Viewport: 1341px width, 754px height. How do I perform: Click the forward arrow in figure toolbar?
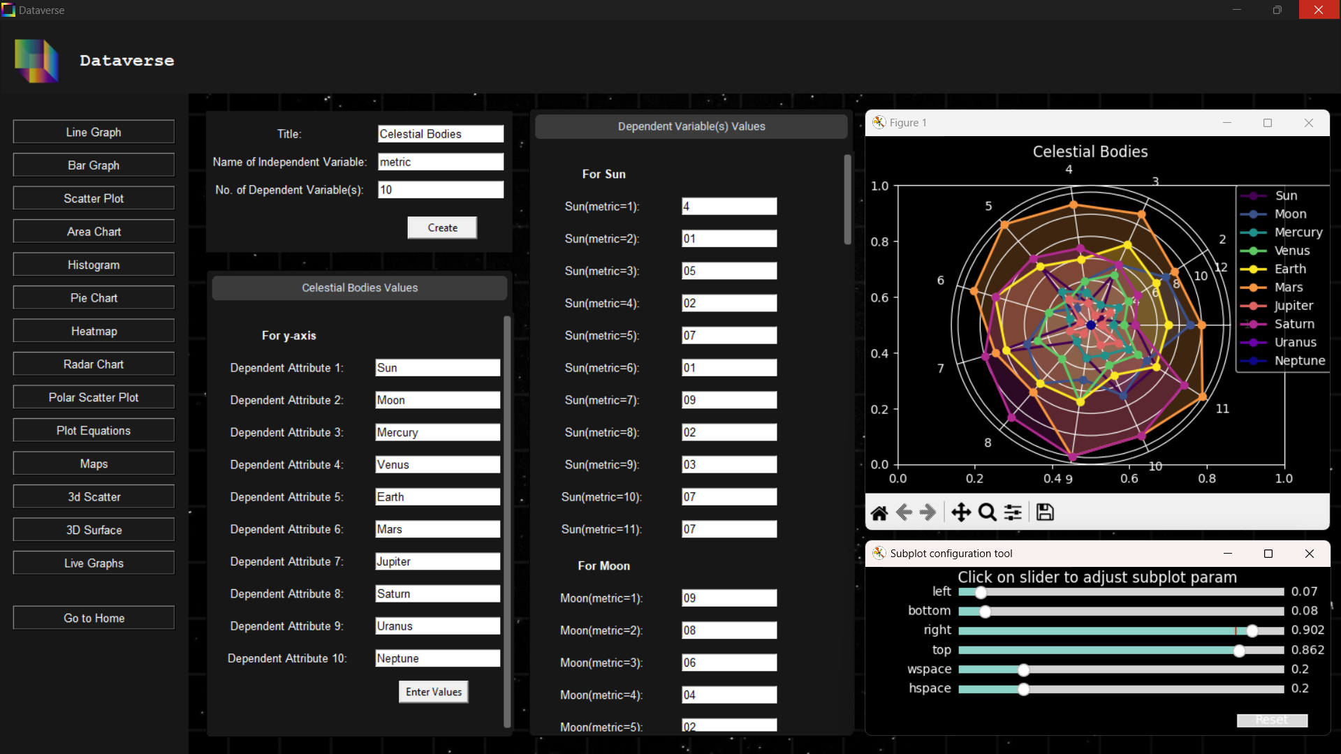pyautogui.click(x=928, y=513)
